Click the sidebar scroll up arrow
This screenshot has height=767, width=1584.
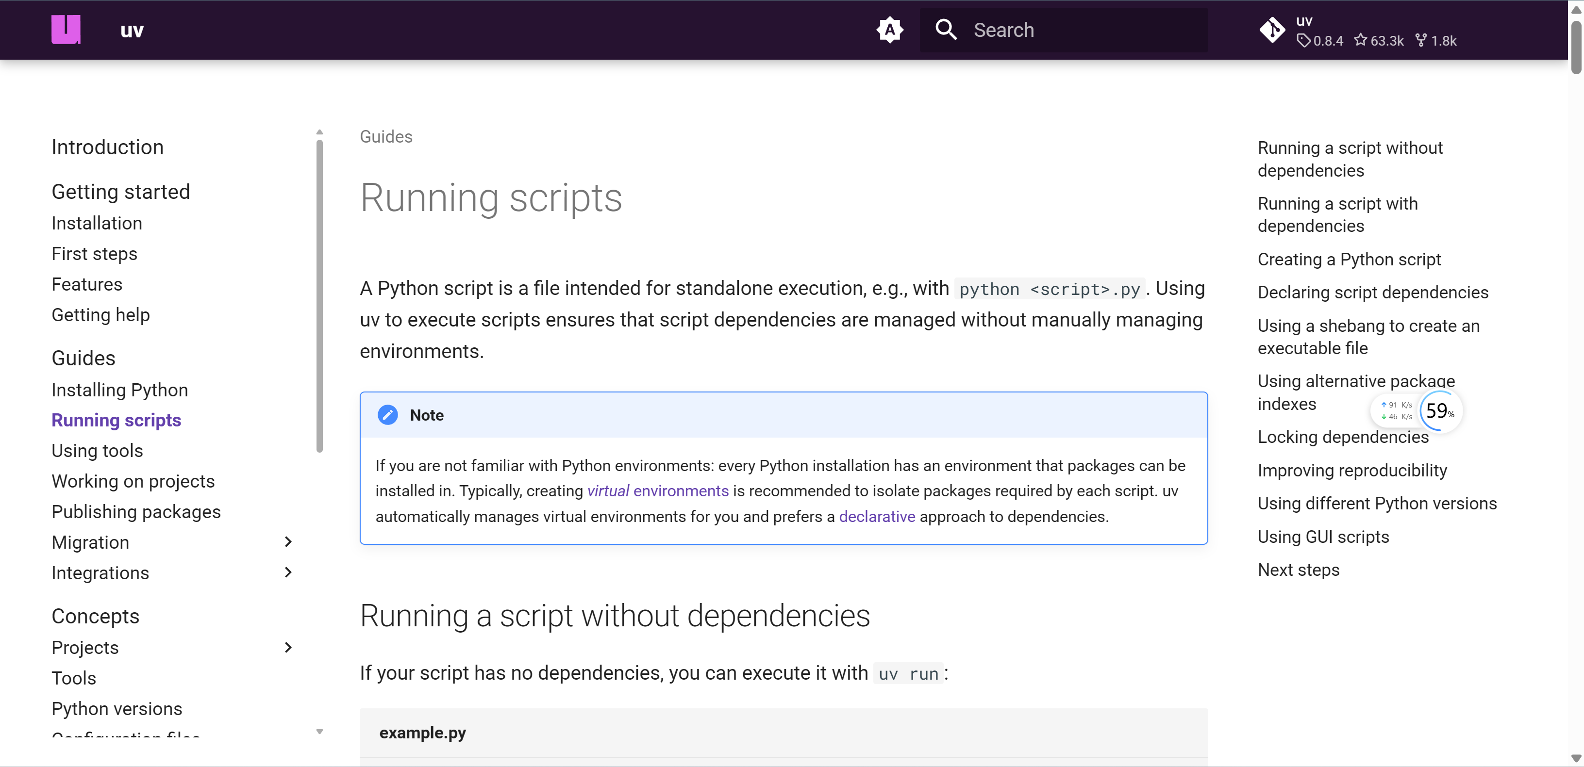(x=319, y=132)
